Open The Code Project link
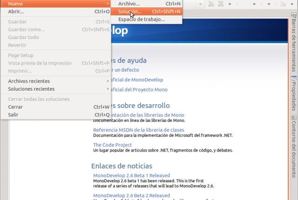The width and height of the screenshot is (298, 200). coord(113,145)
